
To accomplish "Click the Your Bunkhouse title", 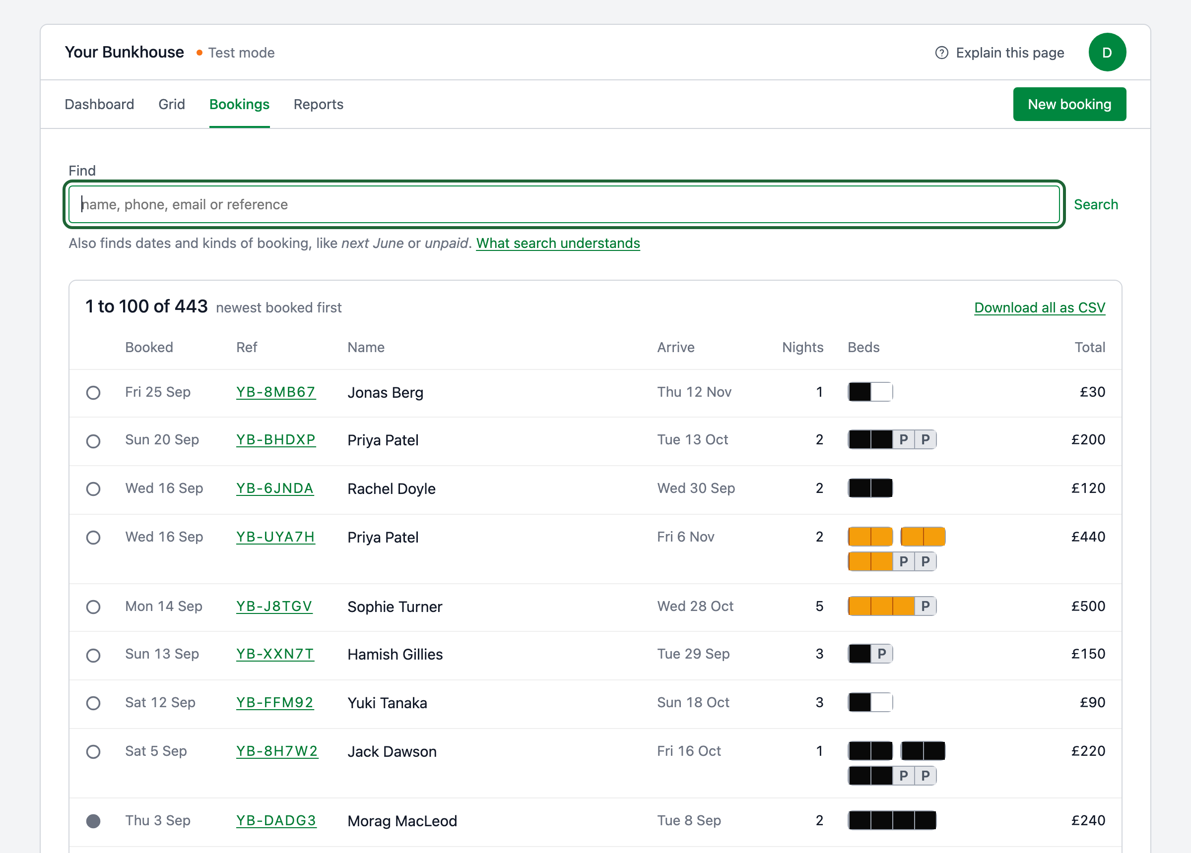I will [125, 53].
